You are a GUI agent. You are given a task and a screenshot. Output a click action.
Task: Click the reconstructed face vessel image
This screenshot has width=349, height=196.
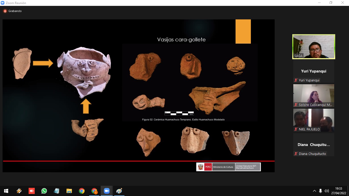pos(84,72)
